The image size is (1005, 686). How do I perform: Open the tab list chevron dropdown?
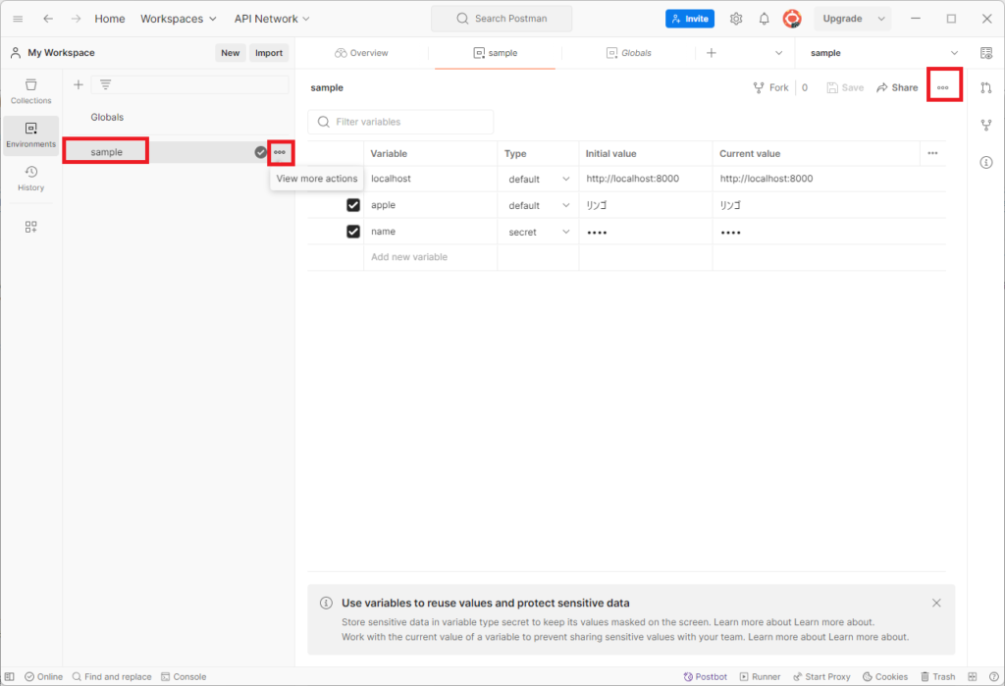(x=778, y=53)
